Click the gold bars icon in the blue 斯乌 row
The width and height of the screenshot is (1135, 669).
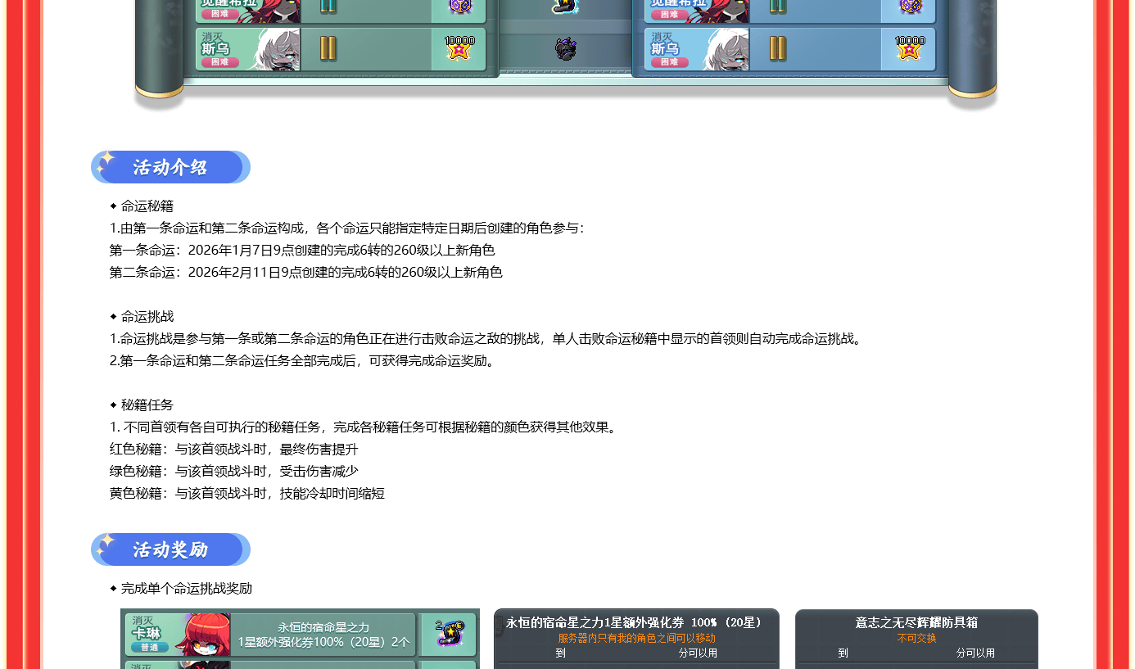[777, 49]
